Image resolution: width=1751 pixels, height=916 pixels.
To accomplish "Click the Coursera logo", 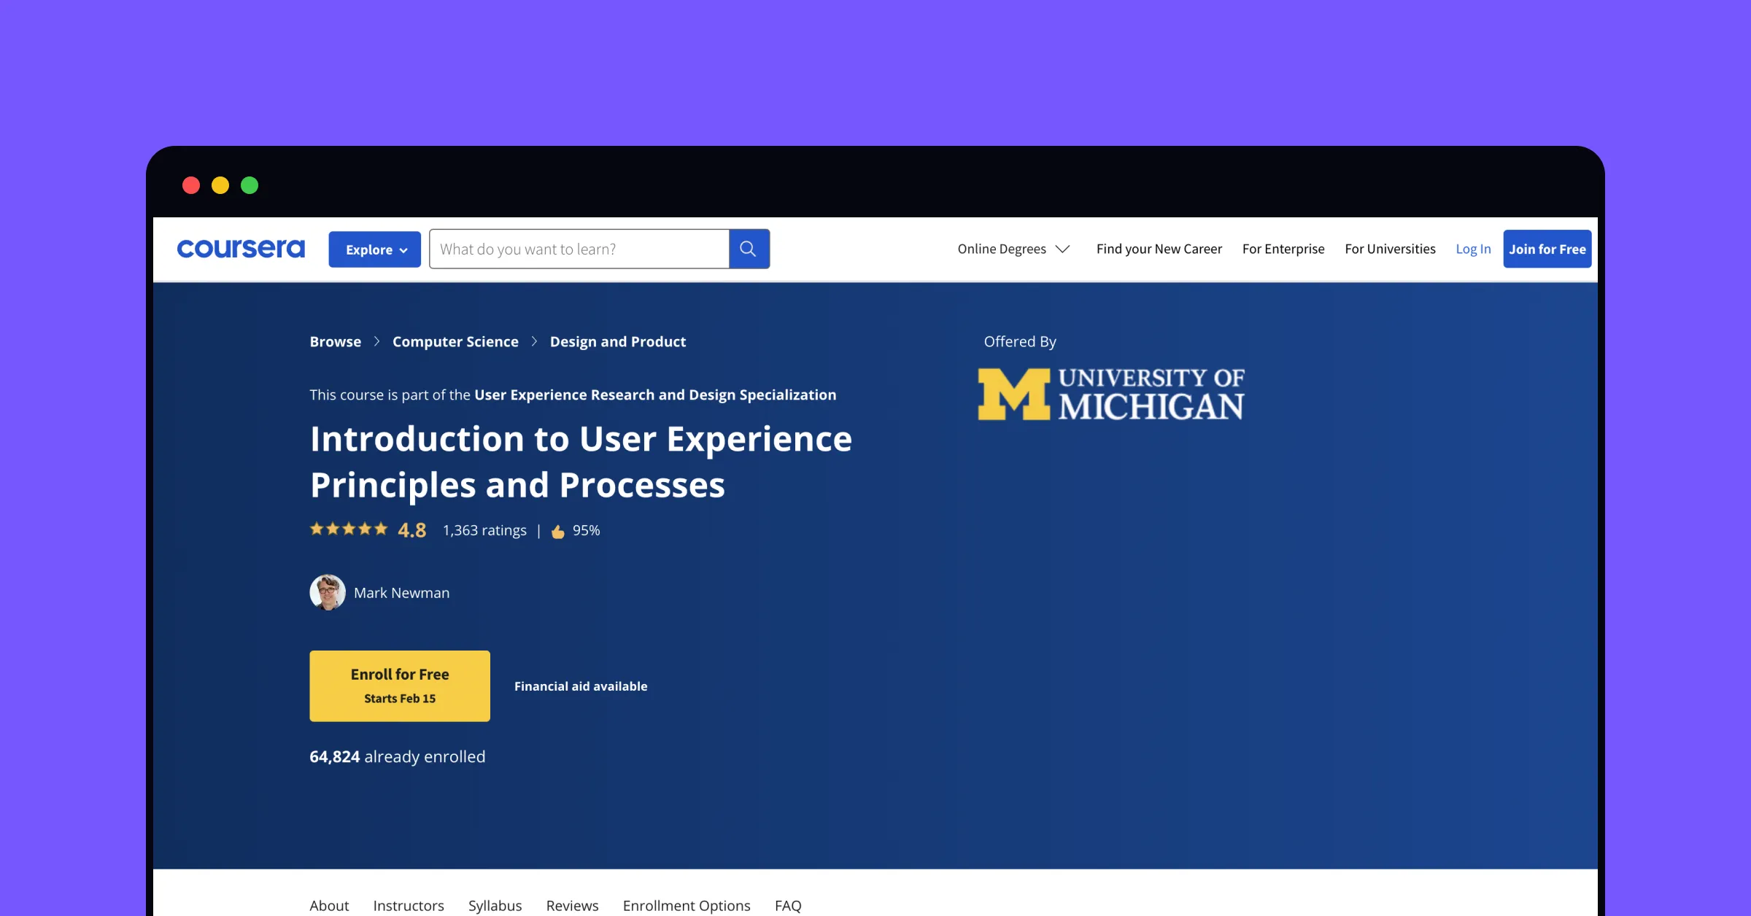I will 241,249.
